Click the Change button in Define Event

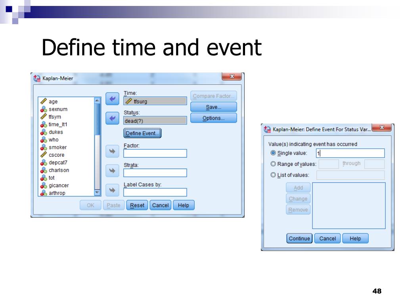point(298,199)
